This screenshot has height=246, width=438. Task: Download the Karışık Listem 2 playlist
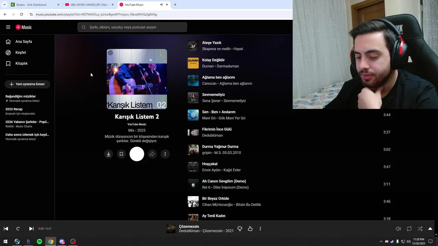[x=108, y=154]
